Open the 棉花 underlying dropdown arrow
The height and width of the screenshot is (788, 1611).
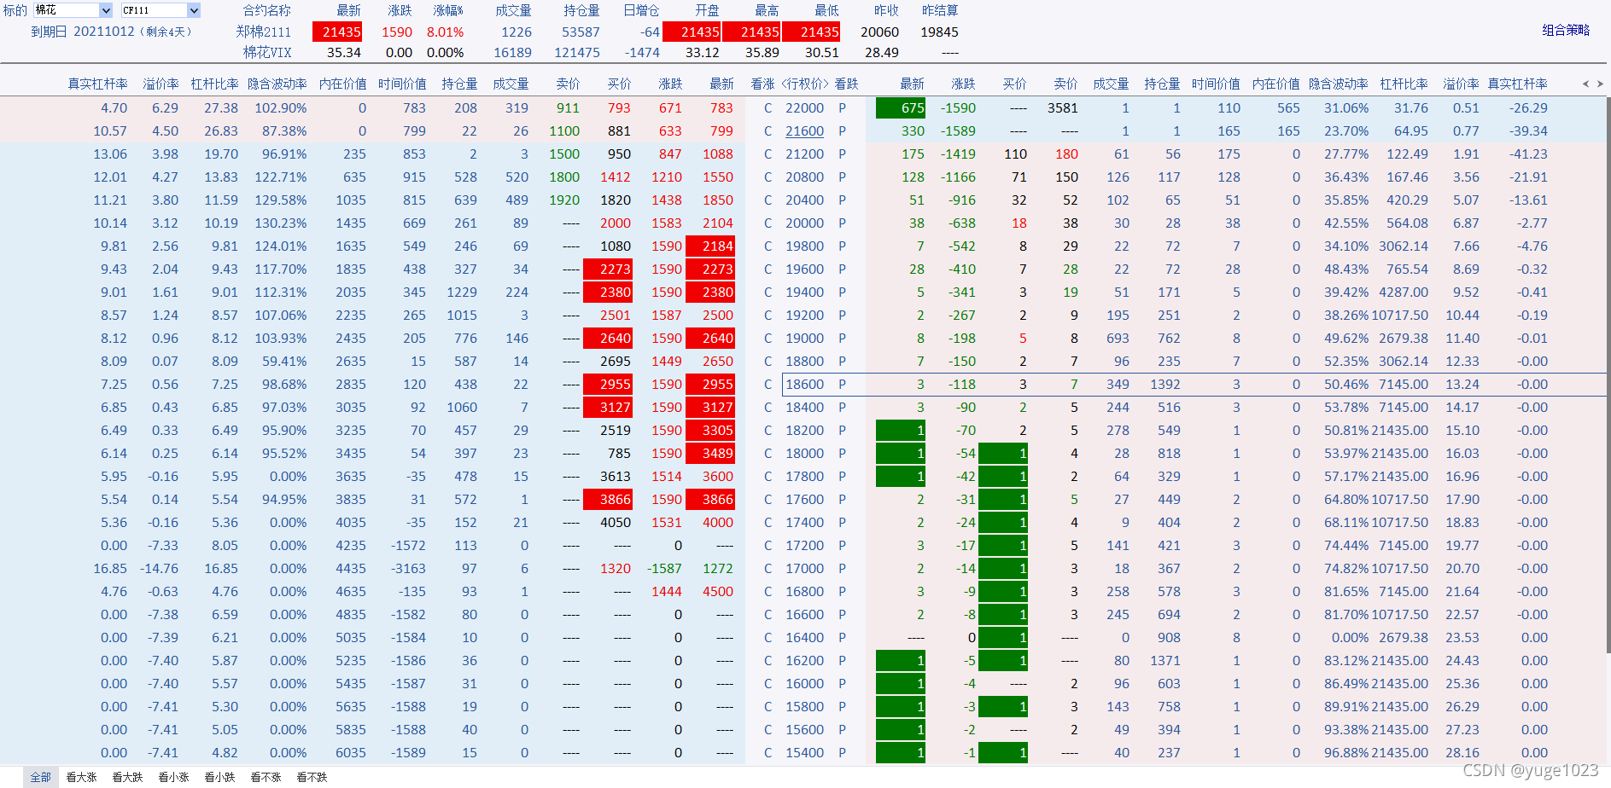(106, 10)
